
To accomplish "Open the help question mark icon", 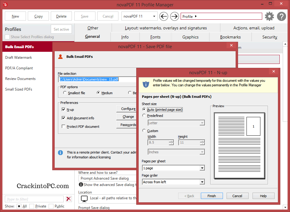I will 282,16.
